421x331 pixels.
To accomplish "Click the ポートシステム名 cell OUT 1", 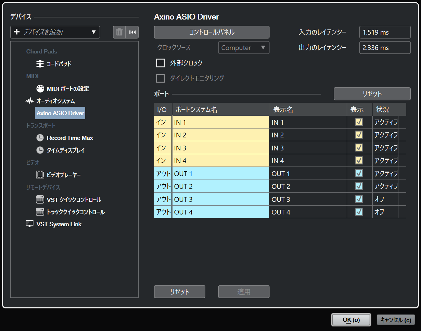I will pos(221,173).
